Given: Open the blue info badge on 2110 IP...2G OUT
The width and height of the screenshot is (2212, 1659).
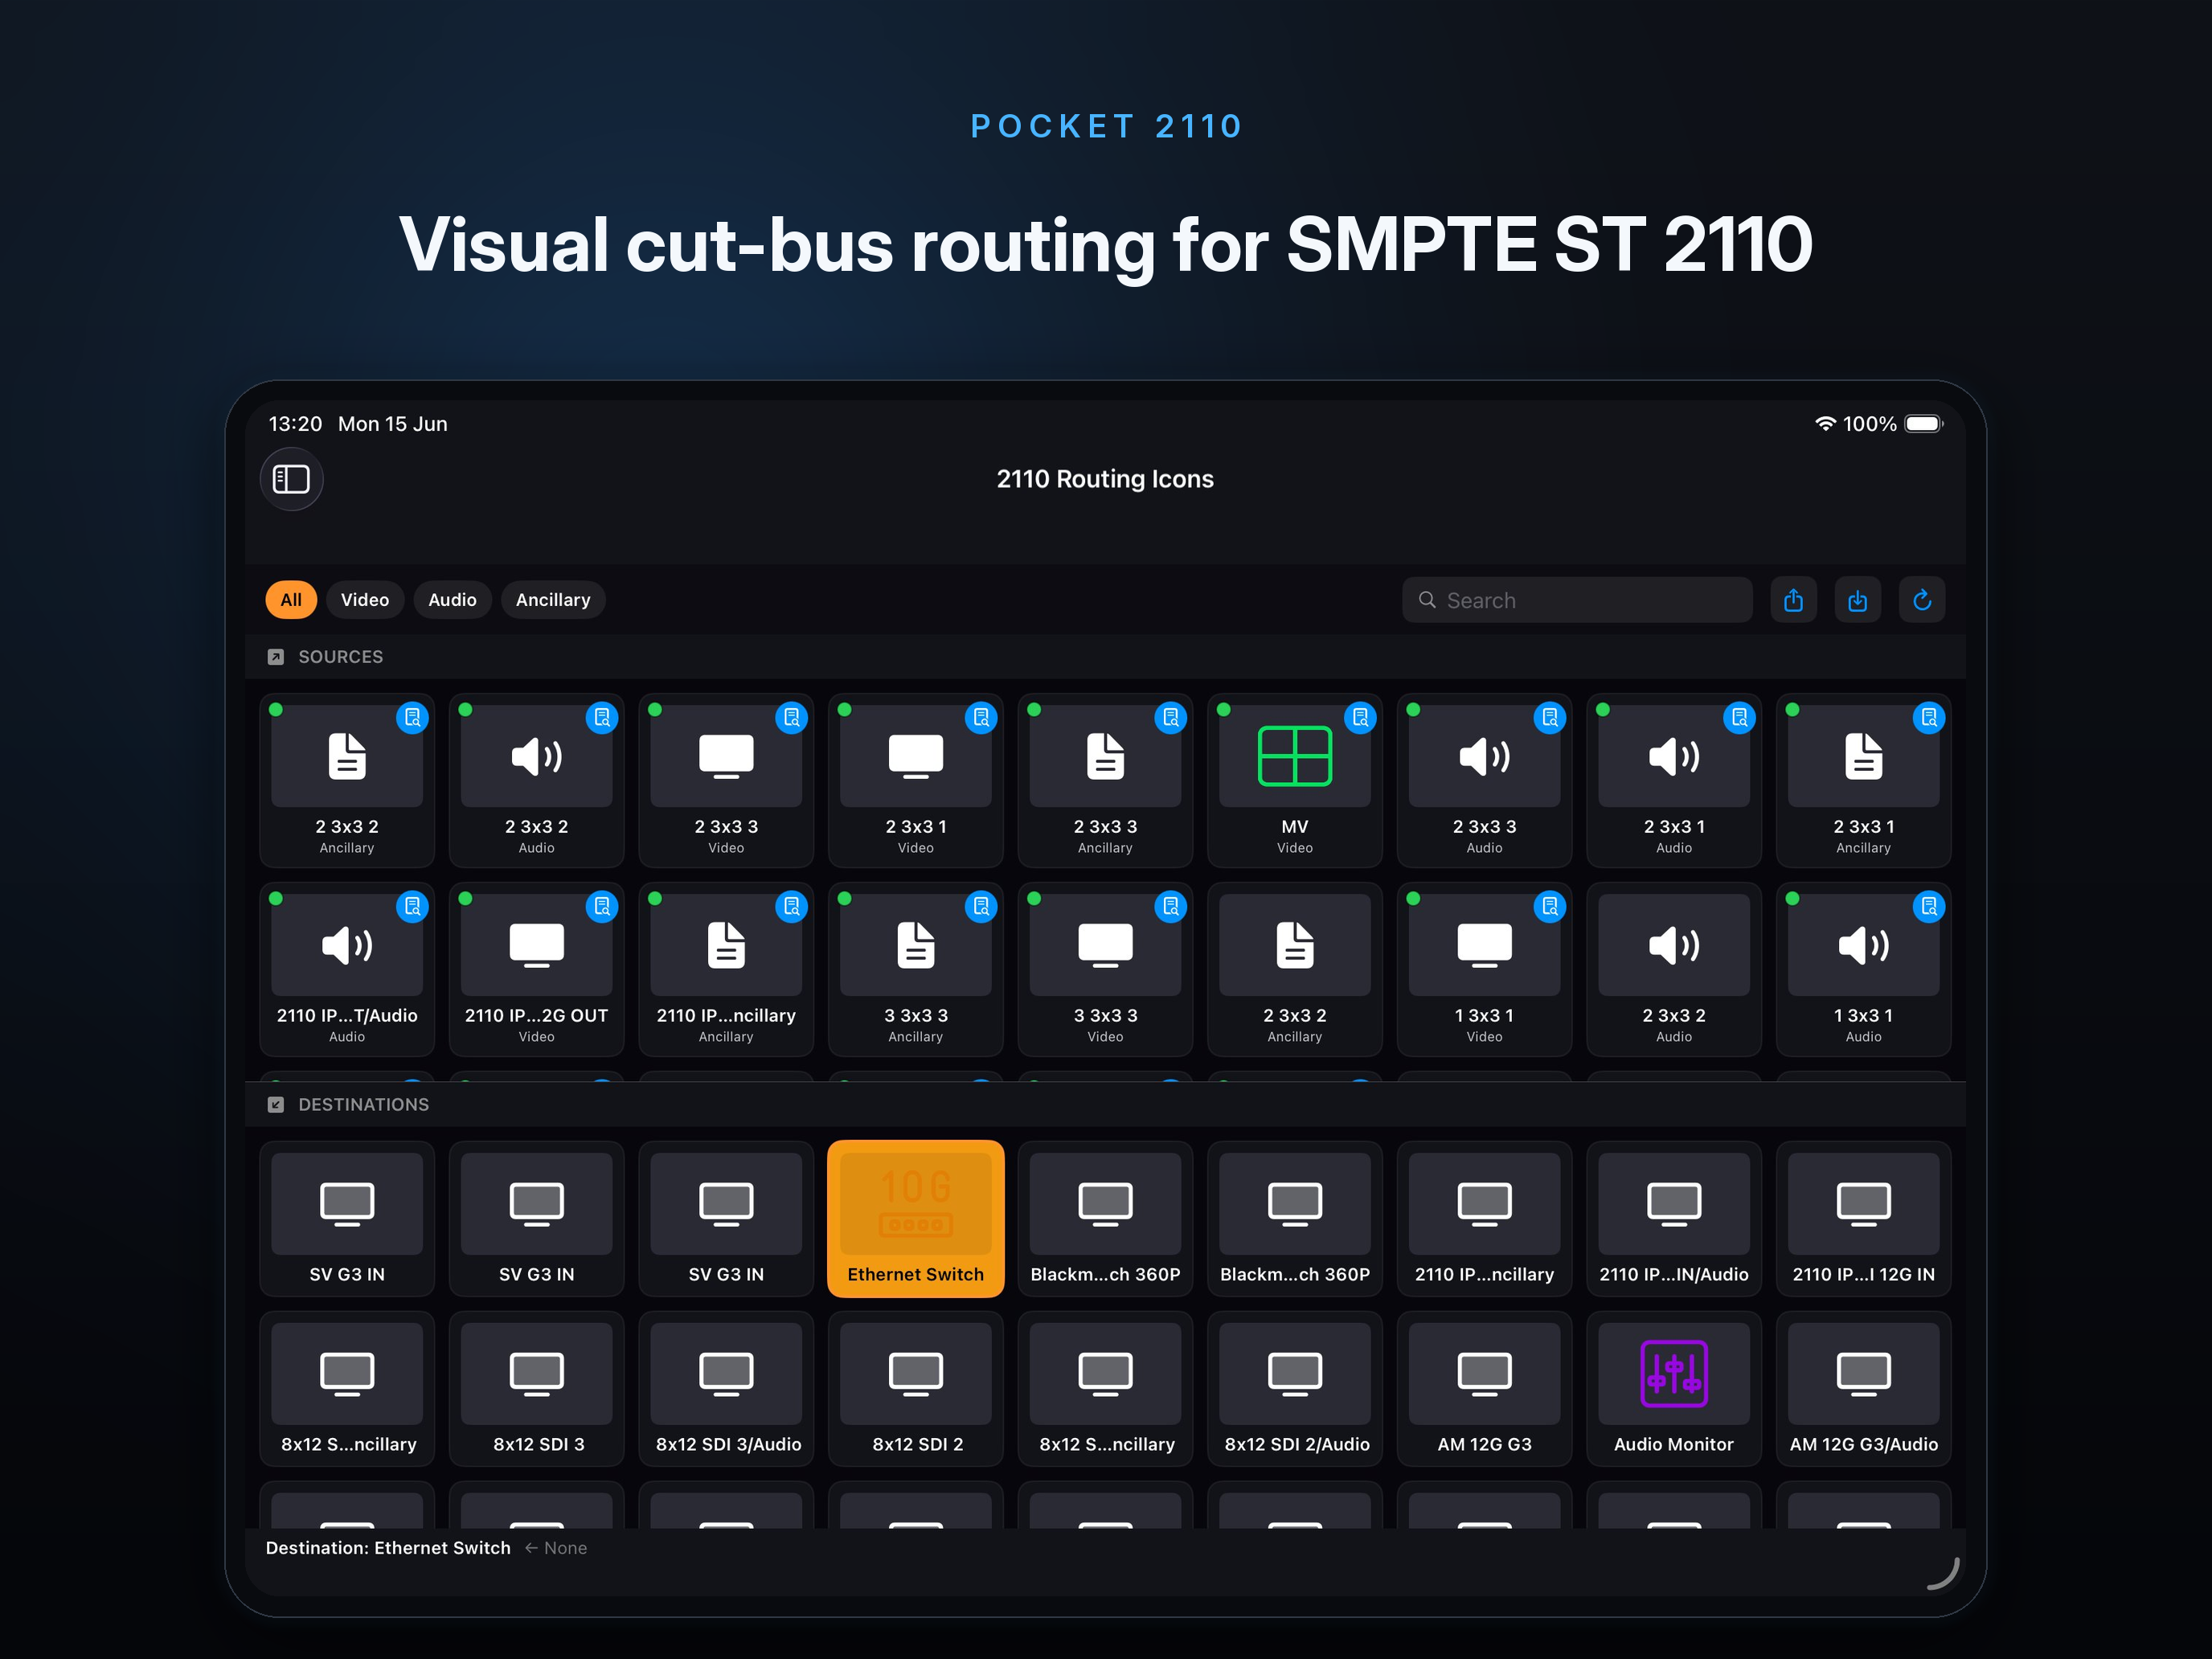Looking at the screenshot, I should click(x=602, y=906).
